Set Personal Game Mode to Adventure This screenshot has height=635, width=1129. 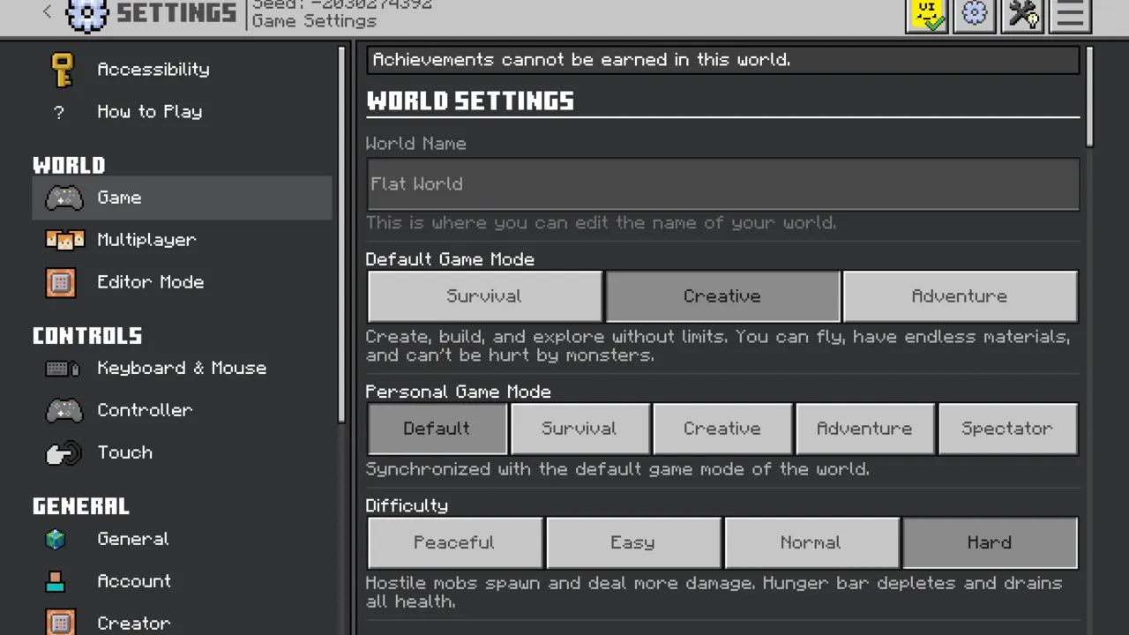coord(864,429)
